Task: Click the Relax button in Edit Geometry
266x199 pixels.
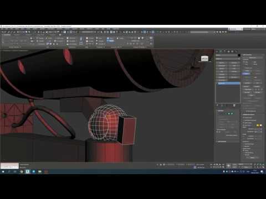Action: (251, 95)
